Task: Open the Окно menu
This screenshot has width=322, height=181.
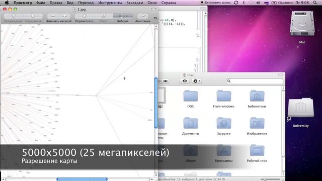Action: pyautogui.click(x=152, y=3)
